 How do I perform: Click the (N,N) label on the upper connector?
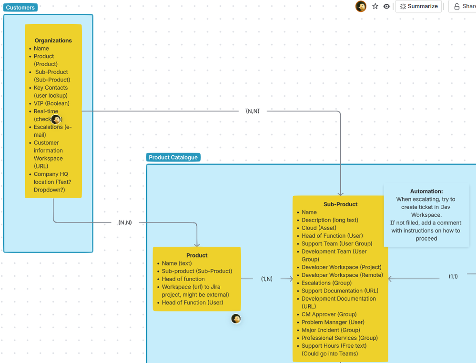[x=253, y=111]
